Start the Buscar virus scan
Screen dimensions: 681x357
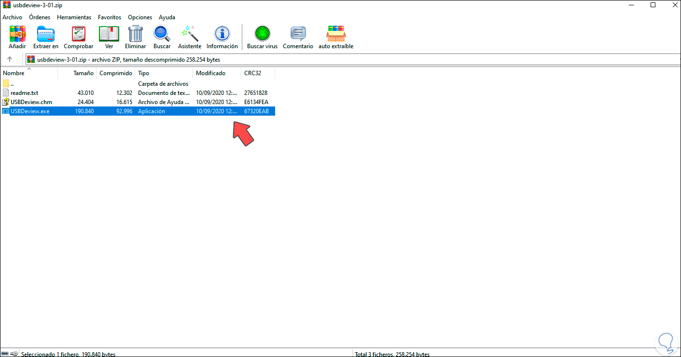263,37
